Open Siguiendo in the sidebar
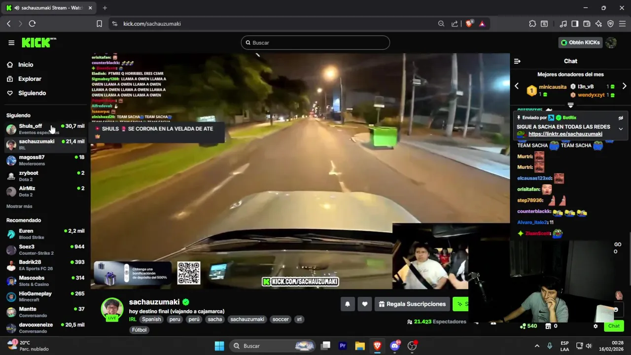Image resolution: width=631 pixels, height=355 pixels. point(32,93)
